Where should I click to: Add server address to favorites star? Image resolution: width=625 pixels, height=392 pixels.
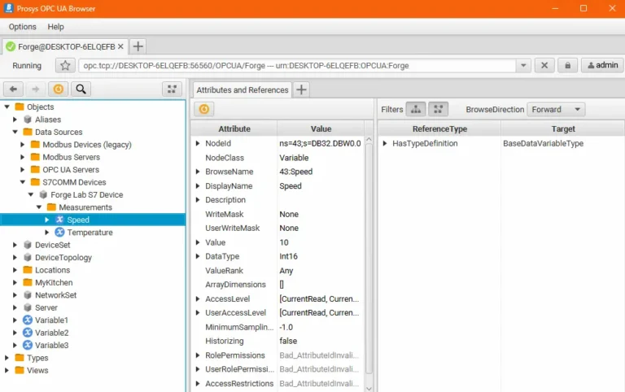click(65, 65)
